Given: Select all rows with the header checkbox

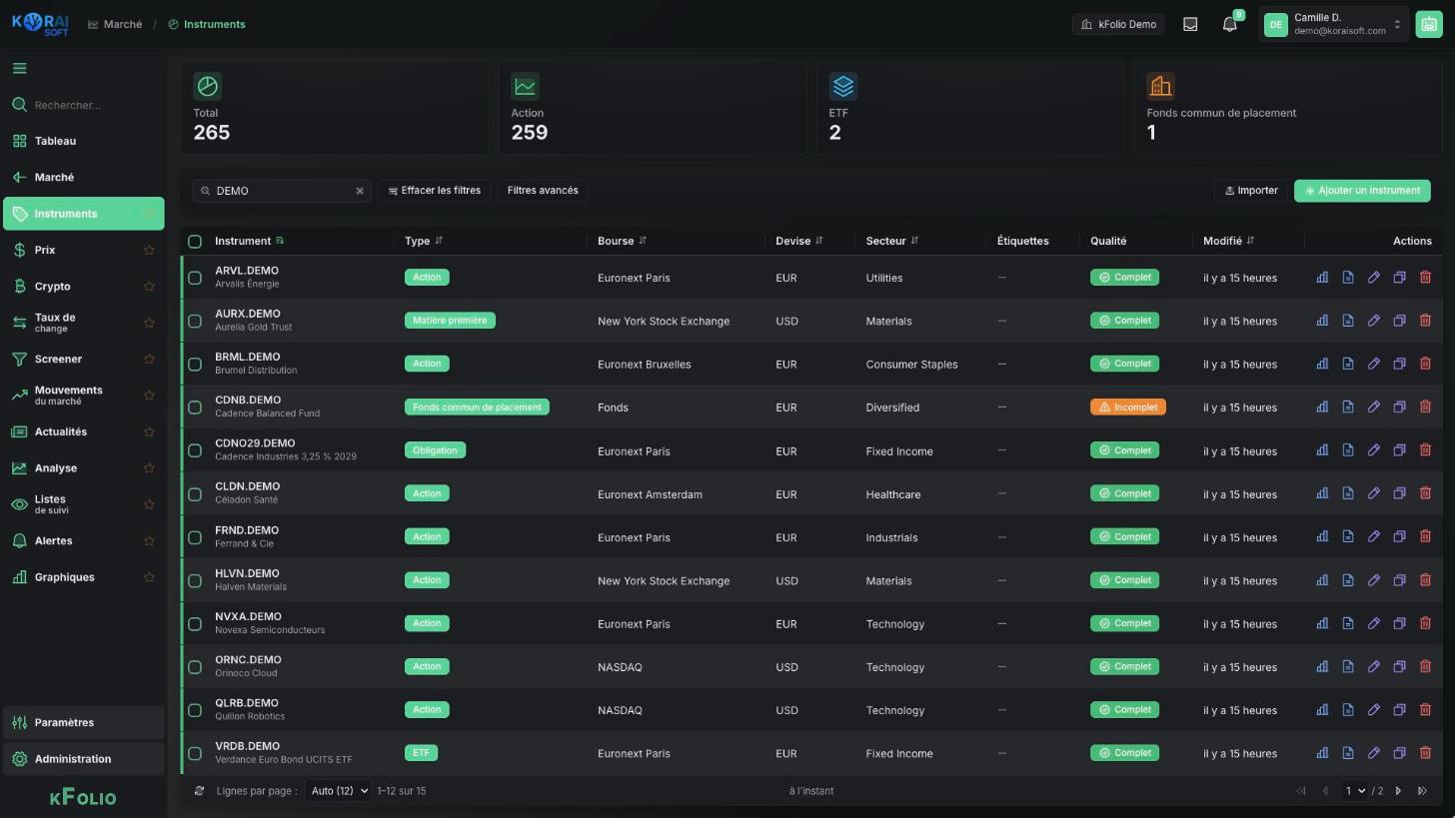Looking at the screenshot, I should point(195,242).
